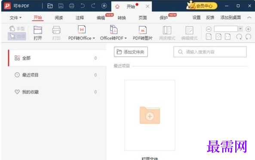The height and width of the screenshot is (160, 255).
Task: Open the 文件 menu
Action: [x=15, y=18]
